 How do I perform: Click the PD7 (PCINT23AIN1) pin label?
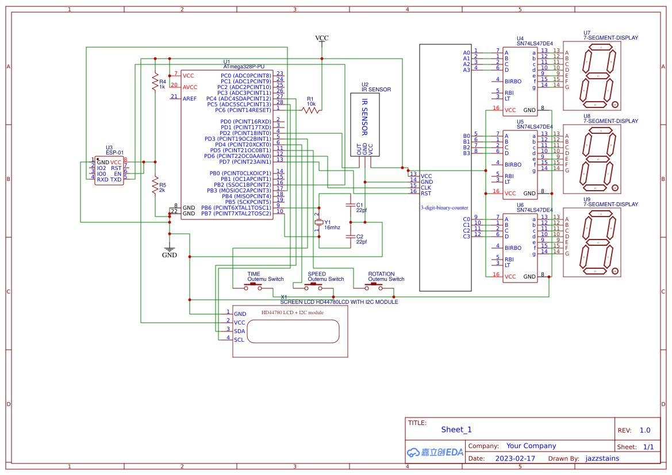(245, 162)
